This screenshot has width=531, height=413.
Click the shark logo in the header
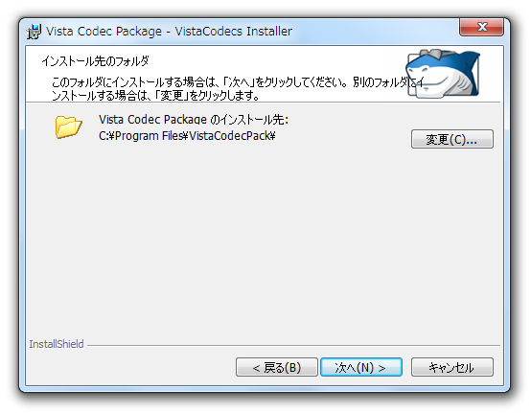click(x=443, y=74)
